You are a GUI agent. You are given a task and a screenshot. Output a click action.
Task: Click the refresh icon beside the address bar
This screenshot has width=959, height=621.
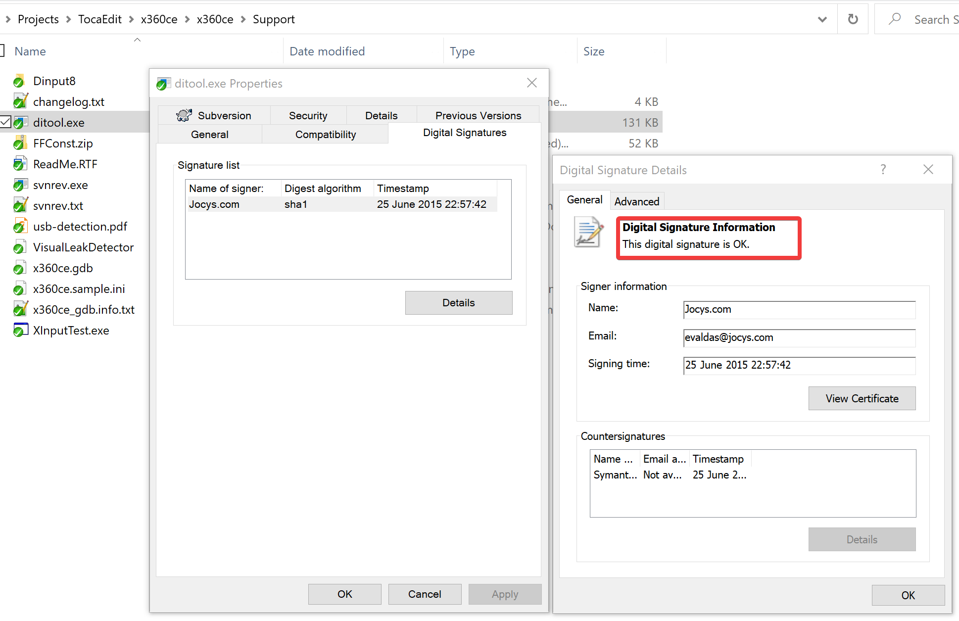pos(852,19)
